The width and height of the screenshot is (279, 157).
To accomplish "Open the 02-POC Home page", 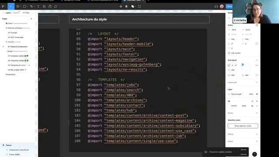I will (16, 38).
